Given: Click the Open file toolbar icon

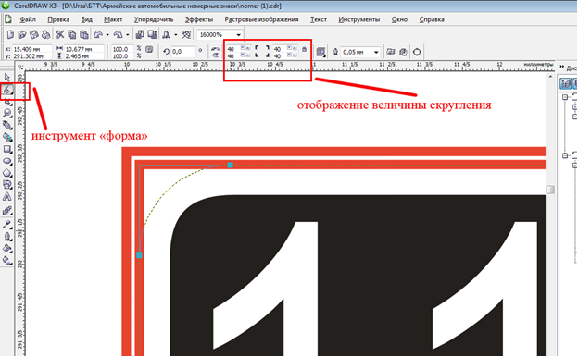Looking at the screenshot, I should tap(22, 34).
